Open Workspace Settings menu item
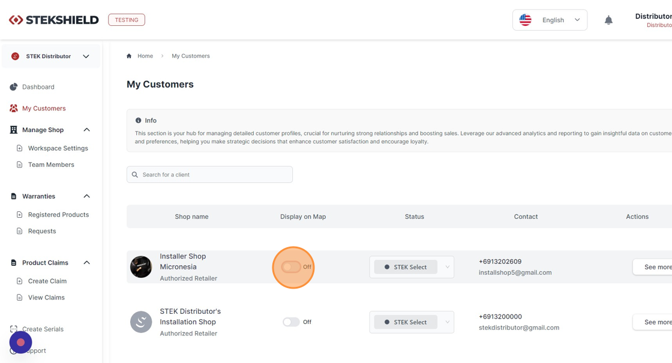The height and width of the screenshot is (363, 672). 58,148
